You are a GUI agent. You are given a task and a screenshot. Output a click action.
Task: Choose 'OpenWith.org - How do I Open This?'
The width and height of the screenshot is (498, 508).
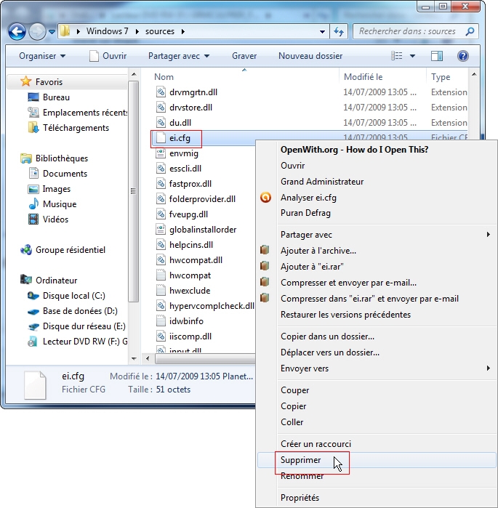coord(354,150)
